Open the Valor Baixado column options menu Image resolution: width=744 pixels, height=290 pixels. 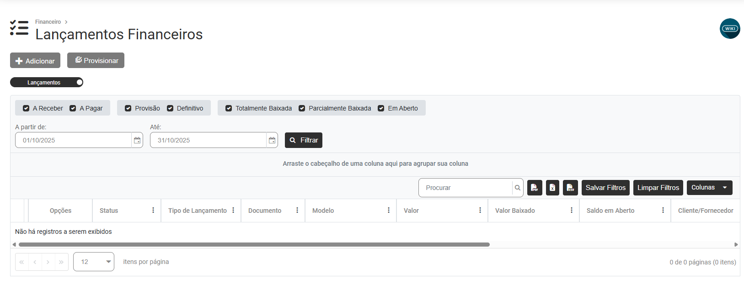572,211
